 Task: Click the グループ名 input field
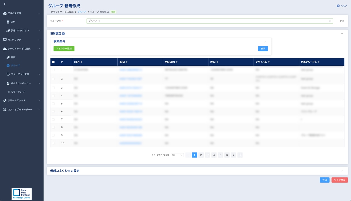[210, 21]
